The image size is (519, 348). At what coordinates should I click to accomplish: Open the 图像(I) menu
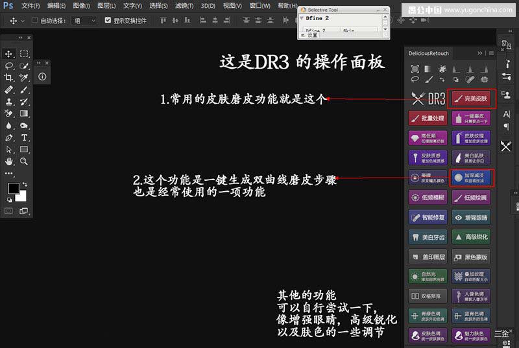(81, 6)
